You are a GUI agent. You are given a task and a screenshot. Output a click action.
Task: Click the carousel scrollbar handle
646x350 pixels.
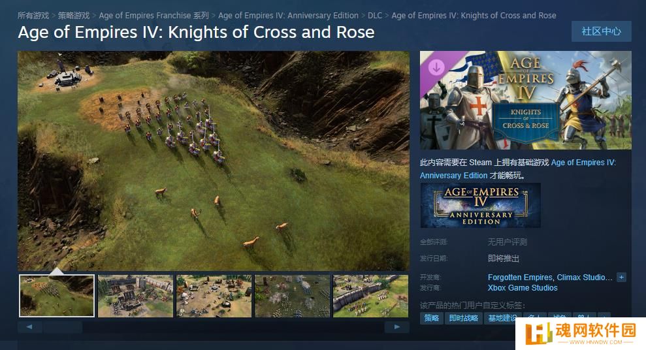tap(63, 327)
